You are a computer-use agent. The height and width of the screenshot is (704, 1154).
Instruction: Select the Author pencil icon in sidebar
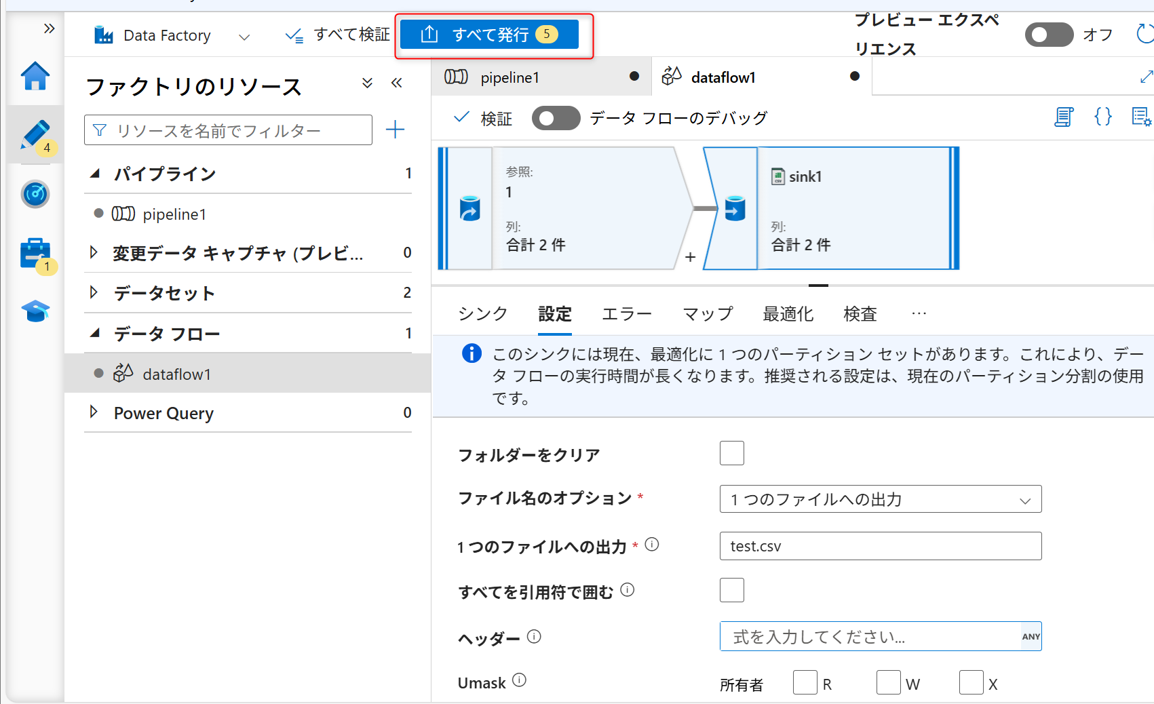35,133
